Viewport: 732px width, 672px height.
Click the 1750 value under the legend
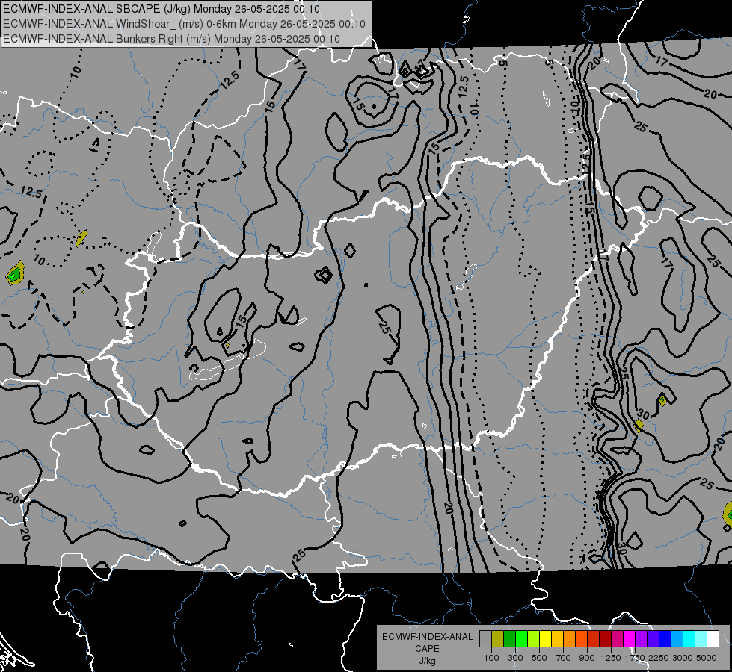coord(635,658)
